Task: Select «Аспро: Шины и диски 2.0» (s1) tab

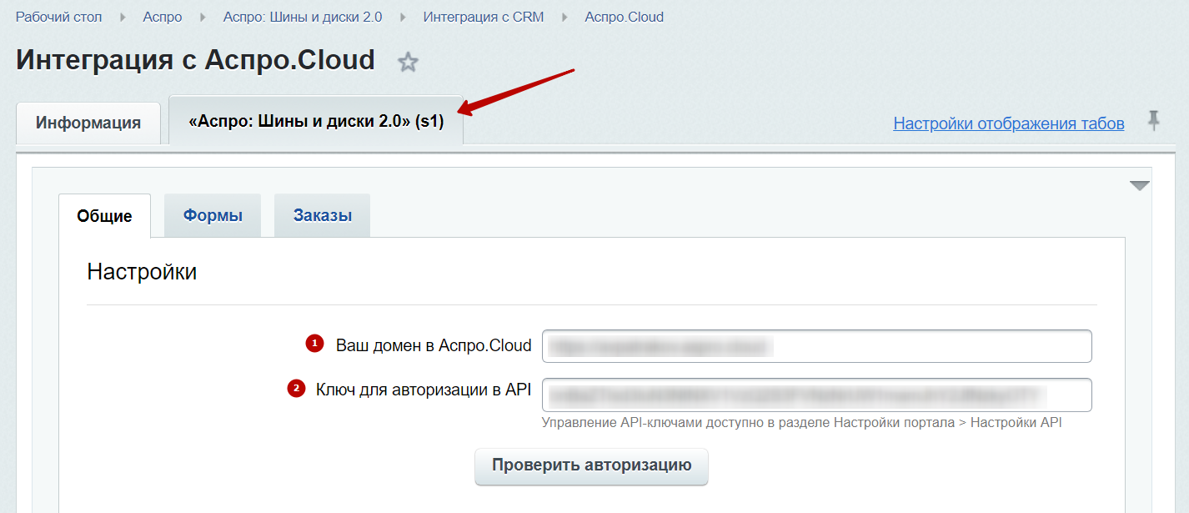Action: (x=316, y=121)
